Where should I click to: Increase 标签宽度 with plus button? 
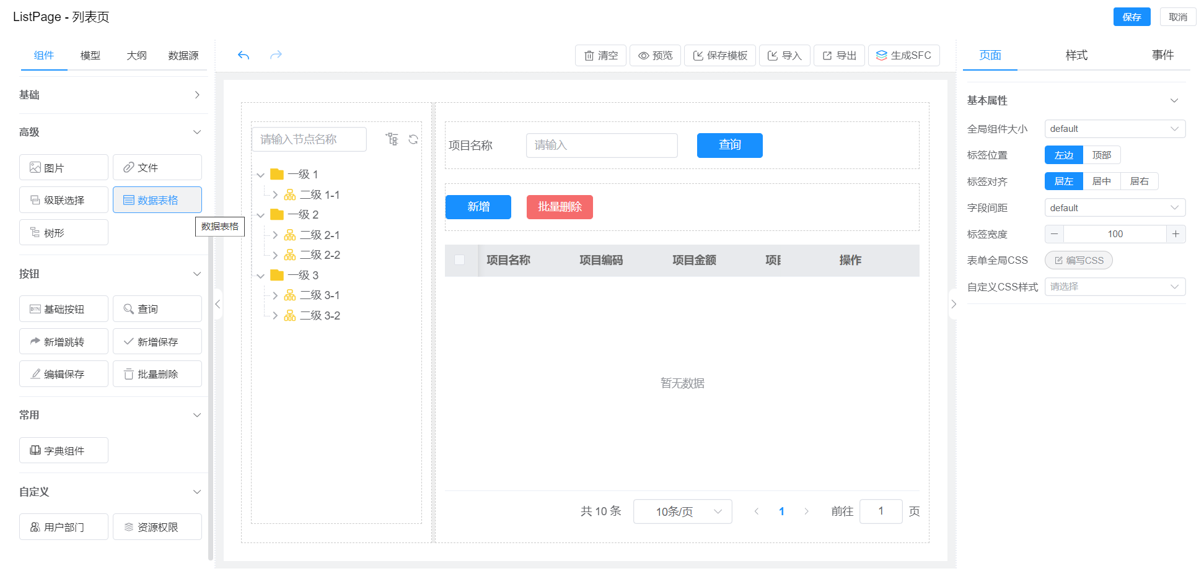[1176, 234]
